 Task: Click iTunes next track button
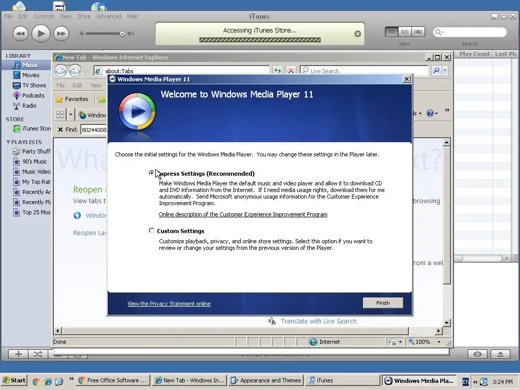[x=61, y=34]
